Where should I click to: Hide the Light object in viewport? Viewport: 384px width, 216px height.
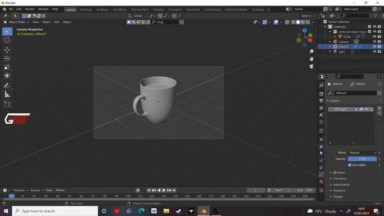click(374, 52)
